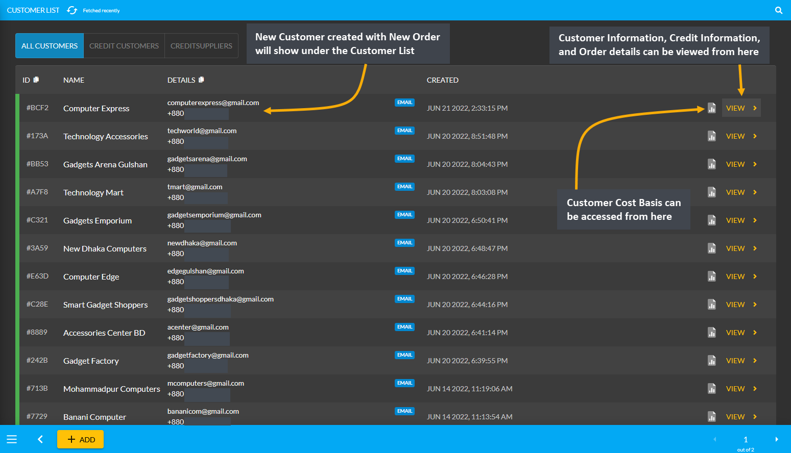Select email gadgetsemporium@gmail.com

tap(214, 215)
